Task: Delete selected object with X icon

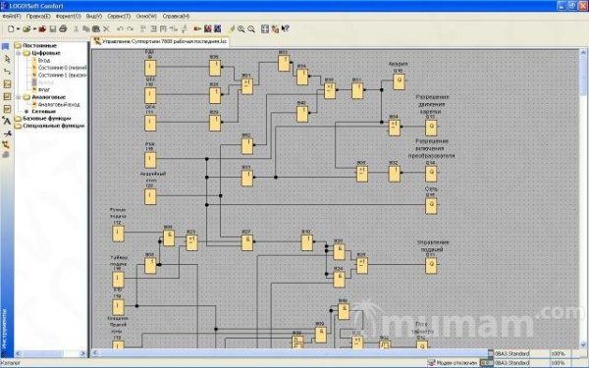Action: [106, 28]
